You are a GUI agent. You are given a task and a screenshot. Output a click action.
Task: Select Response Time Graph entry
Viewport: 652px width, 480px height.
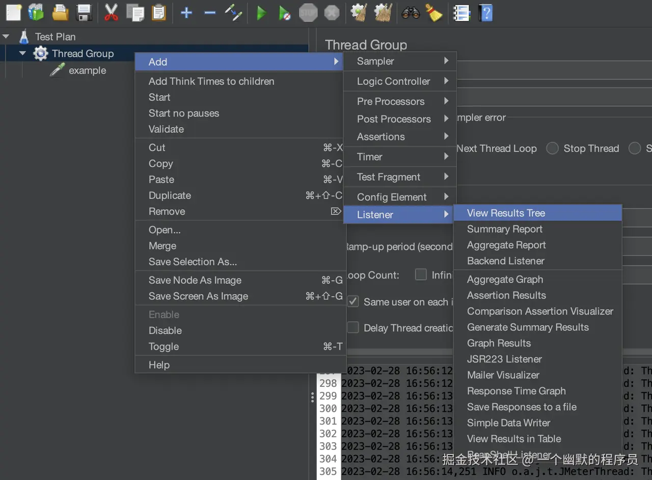coord(537,391)
